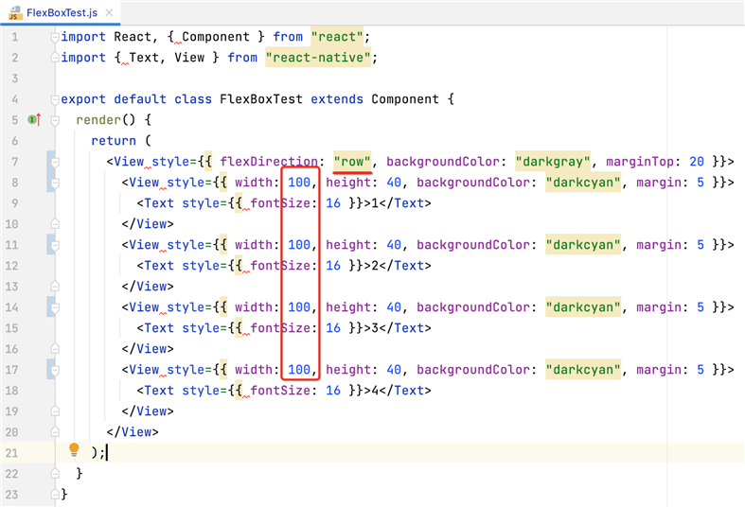This screenshot has height=507, width=745.
Task: Click line number 21 in the gutter
Action: coord(12,453)
